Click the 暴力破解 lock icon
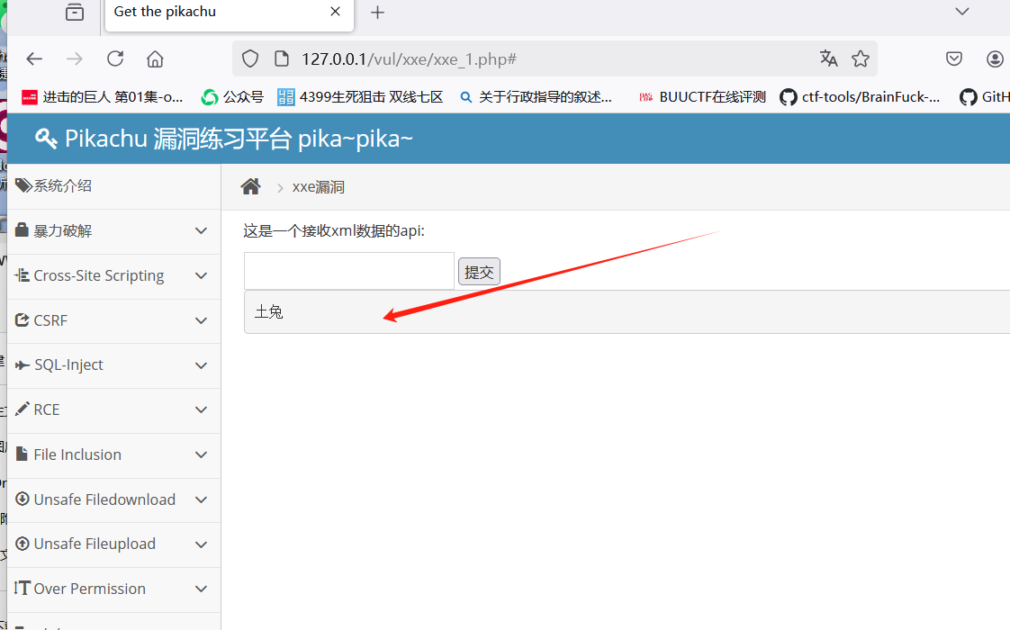Viewport: 1010px width, 630px height. coord(22,230)
